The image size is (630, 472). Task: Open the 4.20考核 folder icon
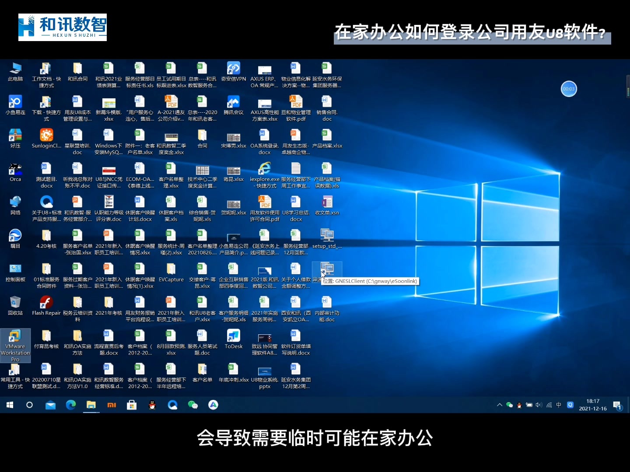click(46, 239)
